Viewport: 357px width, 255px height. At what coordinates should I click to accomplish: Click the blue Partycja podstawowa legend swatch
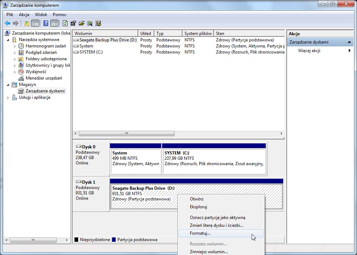click(x=115, y=239)
